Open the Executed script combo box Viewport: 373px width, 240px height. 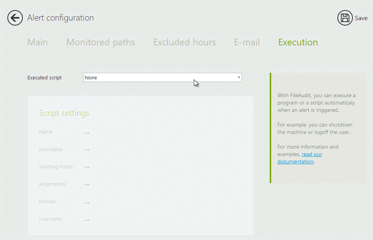pos(162,77)
